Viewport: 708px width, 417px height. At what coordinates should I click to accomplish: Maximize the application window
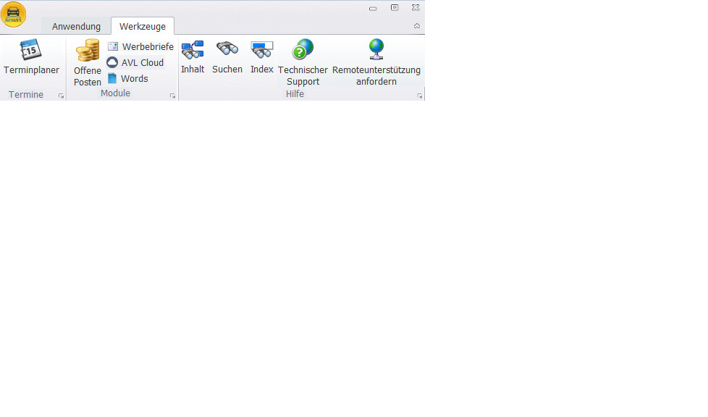pos(395,8)
